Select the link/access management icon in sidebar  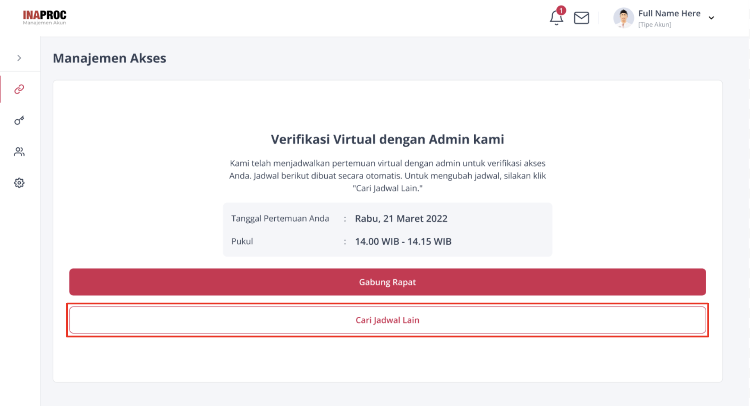coord(19,90)
